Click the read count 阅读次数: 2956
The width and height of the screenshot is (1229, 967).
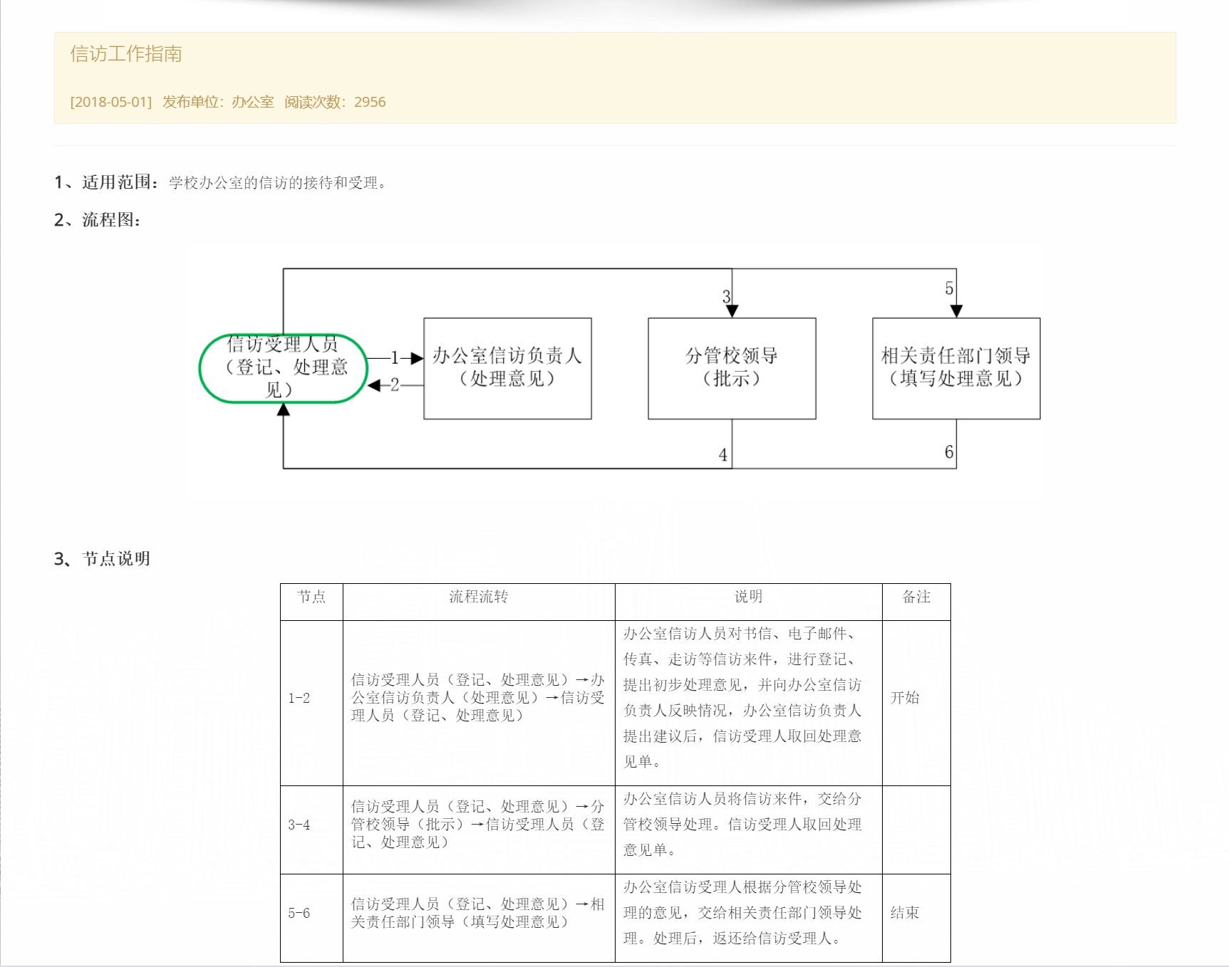click(x=335, y=102)
